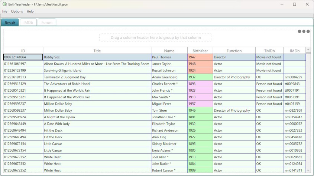
Task: Select the Paul Thomas name cell
Action: click(169, 57)
